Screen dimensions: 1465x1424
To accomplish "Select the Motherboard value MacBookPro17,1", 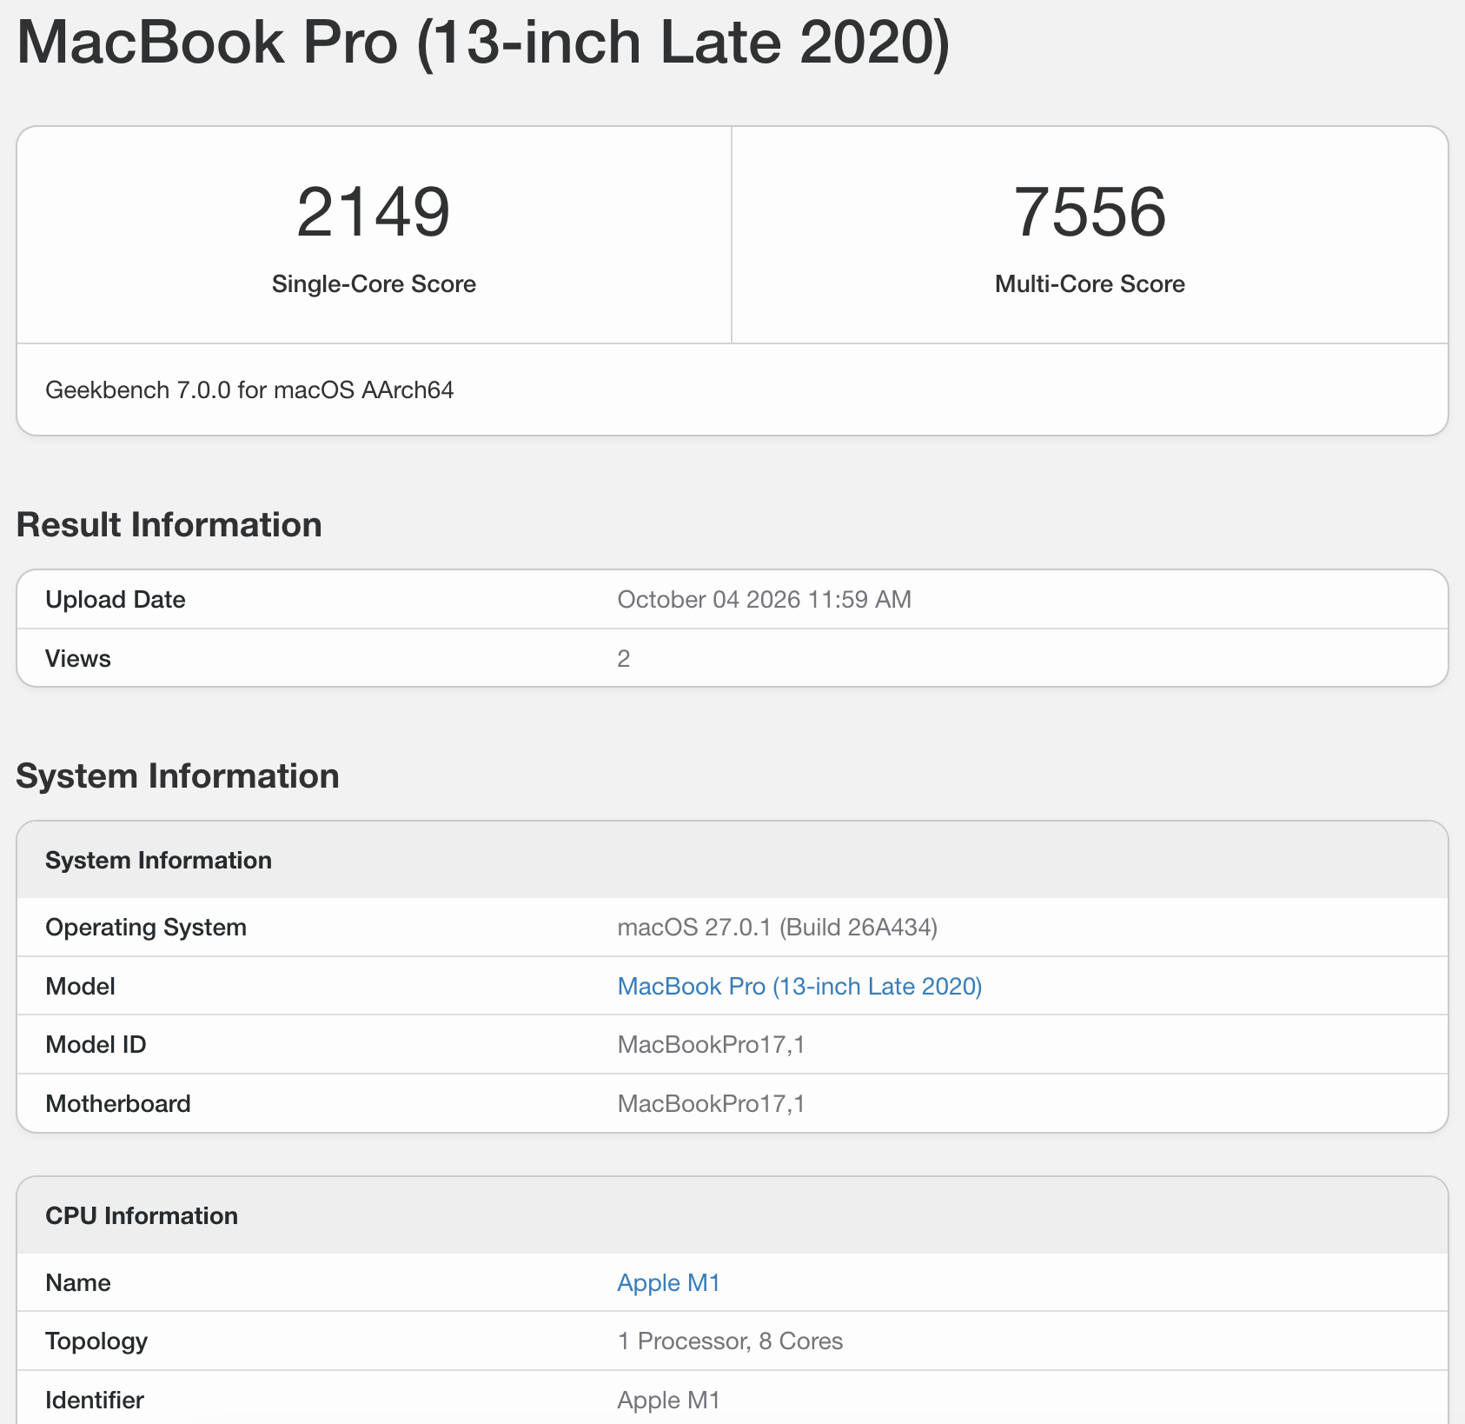I will pos(711,1103).
